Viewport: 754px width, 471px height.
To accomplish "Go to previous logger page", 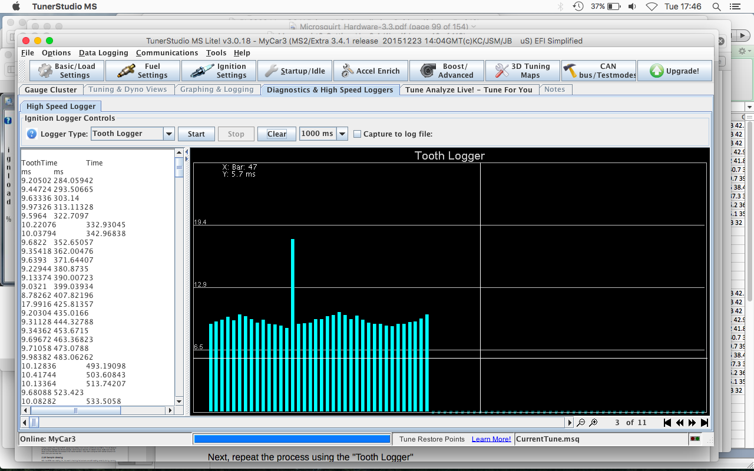I will 680,423.
